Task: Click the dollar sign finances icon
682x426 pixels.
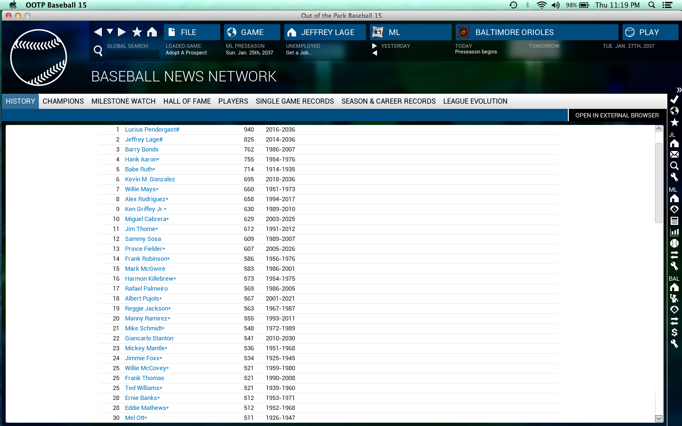Action: point(674,332)
